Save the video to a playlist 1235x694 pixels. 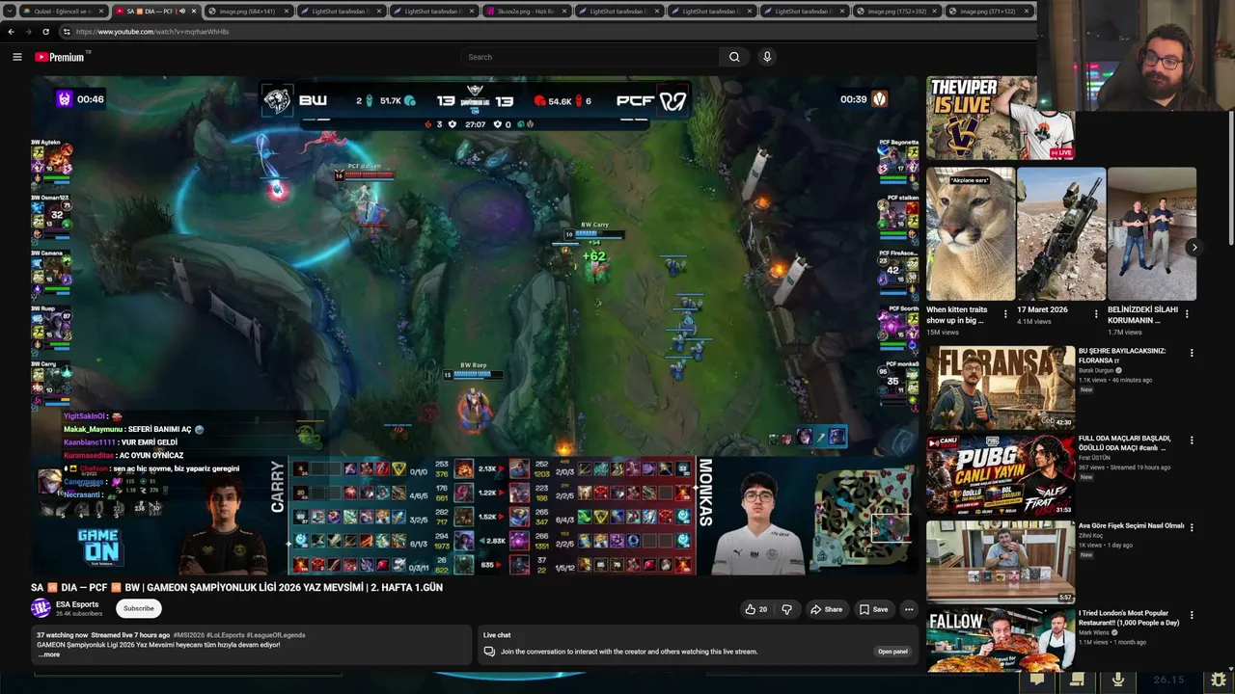pos(873,609)
